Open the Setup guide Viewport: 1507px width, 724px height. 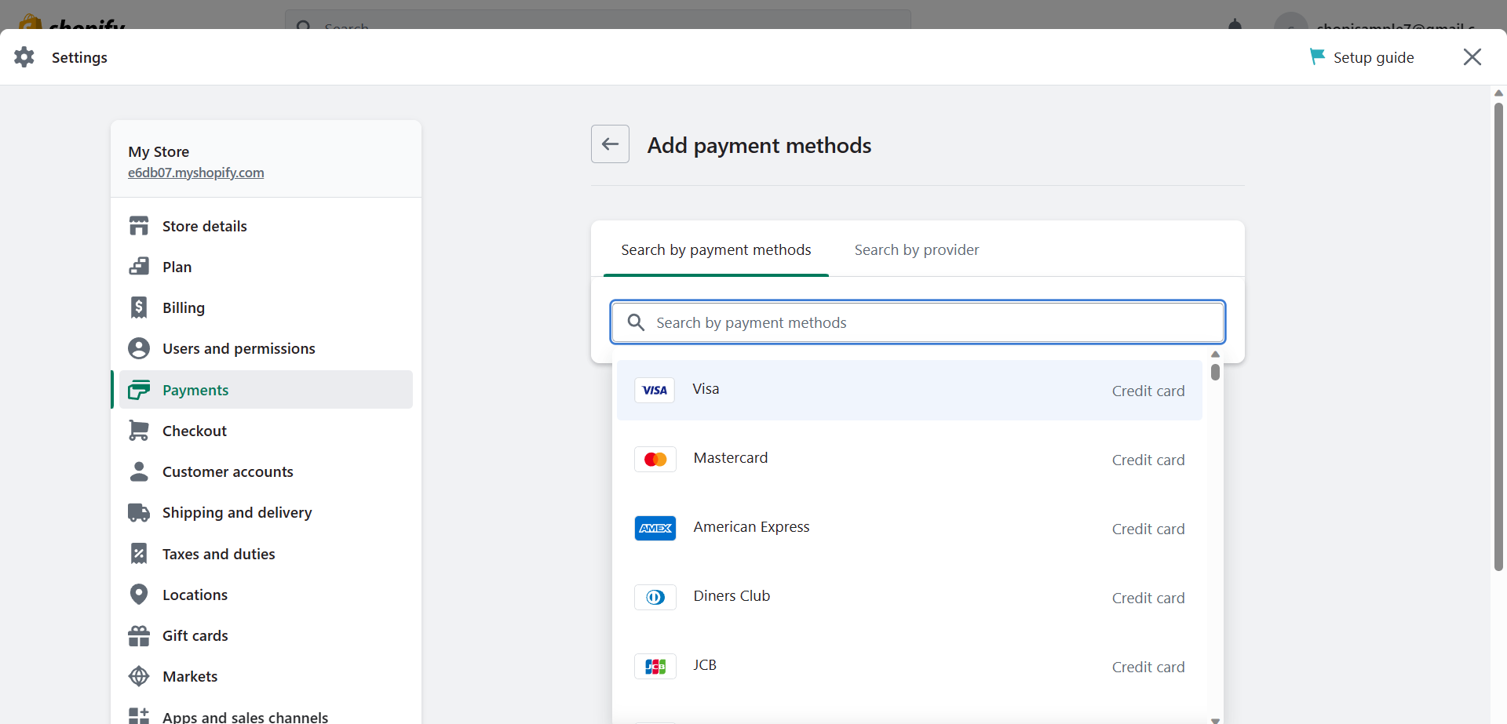[x=1362, y=57]
